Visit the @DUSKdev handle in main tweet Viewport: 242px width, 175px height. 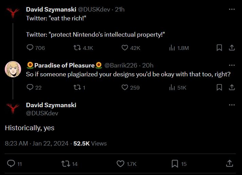[42, 113]
